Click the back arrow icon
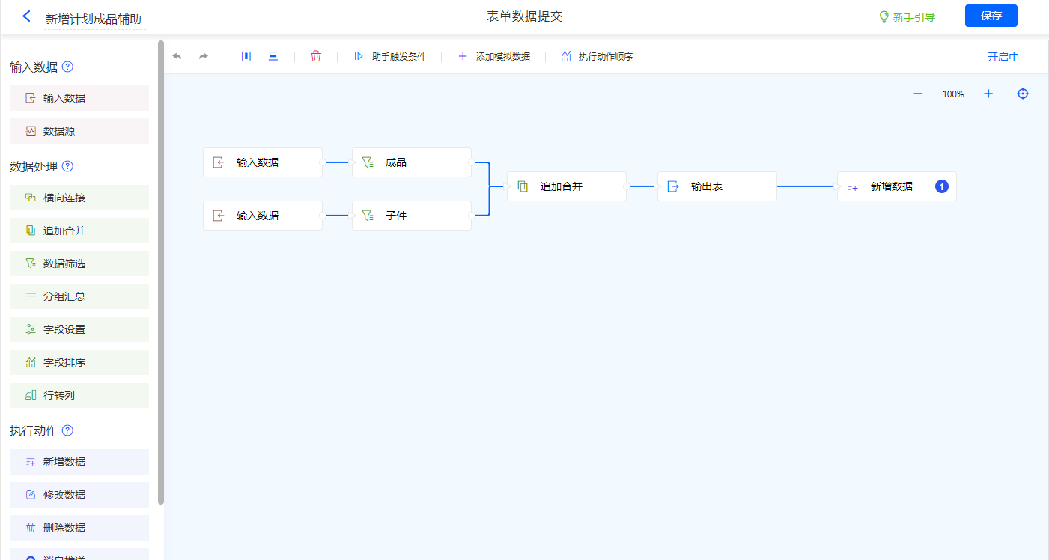The height and width of the screenshot is (560, 1049). tap(27, 16)
